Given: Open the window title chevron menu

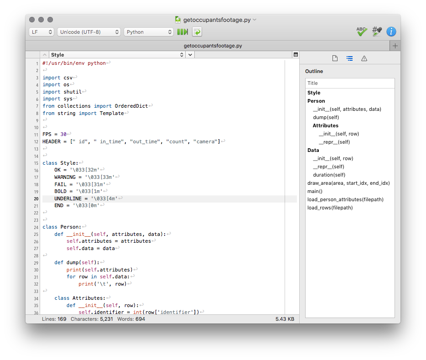Looking at the screenshot, I should pyautogui.click(x=255, y=20).
